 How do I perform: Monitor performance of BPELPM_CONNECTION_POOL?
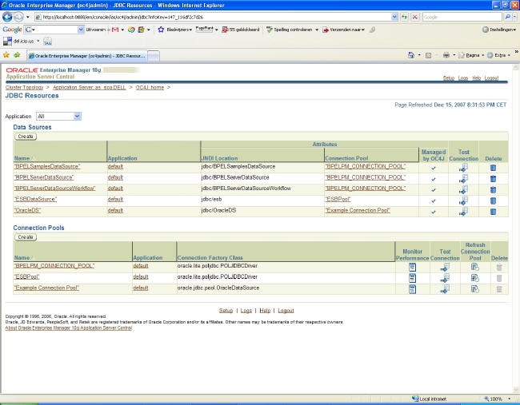[x=413, y=266]
